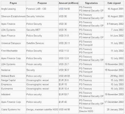The width and height of the screenshot is (125, 114).
Task: Click the Purpose column header
Action: 42,3
